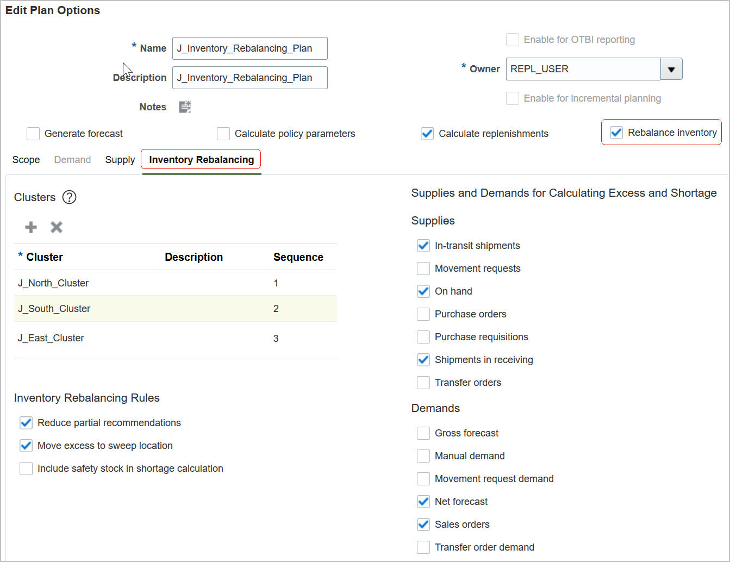This screenshot has height=562, width=730.
Task: Uncheck Rebalance inventory option
Action: tap(616, 133)
